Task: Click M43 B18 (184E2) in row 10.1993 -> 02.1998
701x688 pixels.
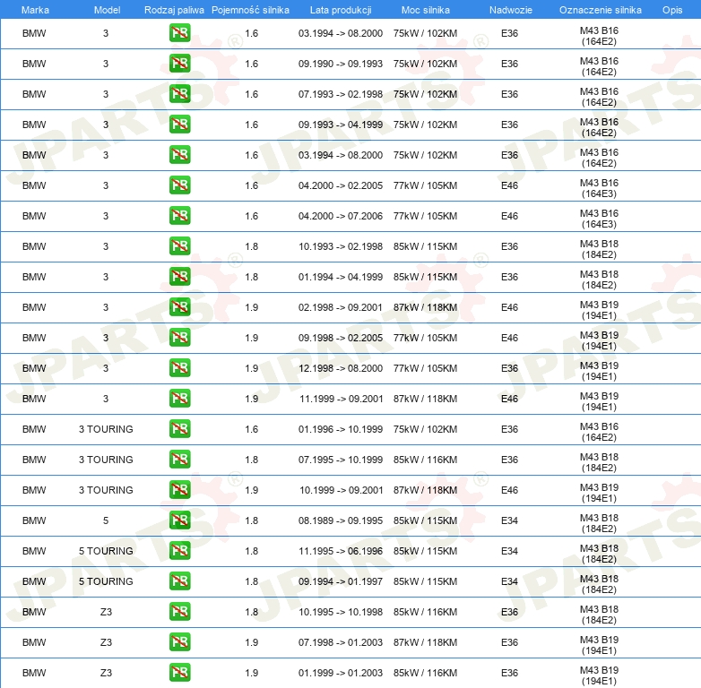Action: click(x=599, y=249)
